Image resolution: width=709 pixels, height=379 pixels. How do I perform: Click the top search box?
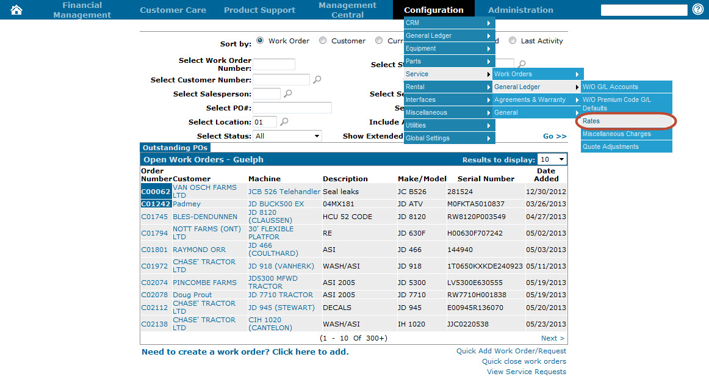click(644, 10)
